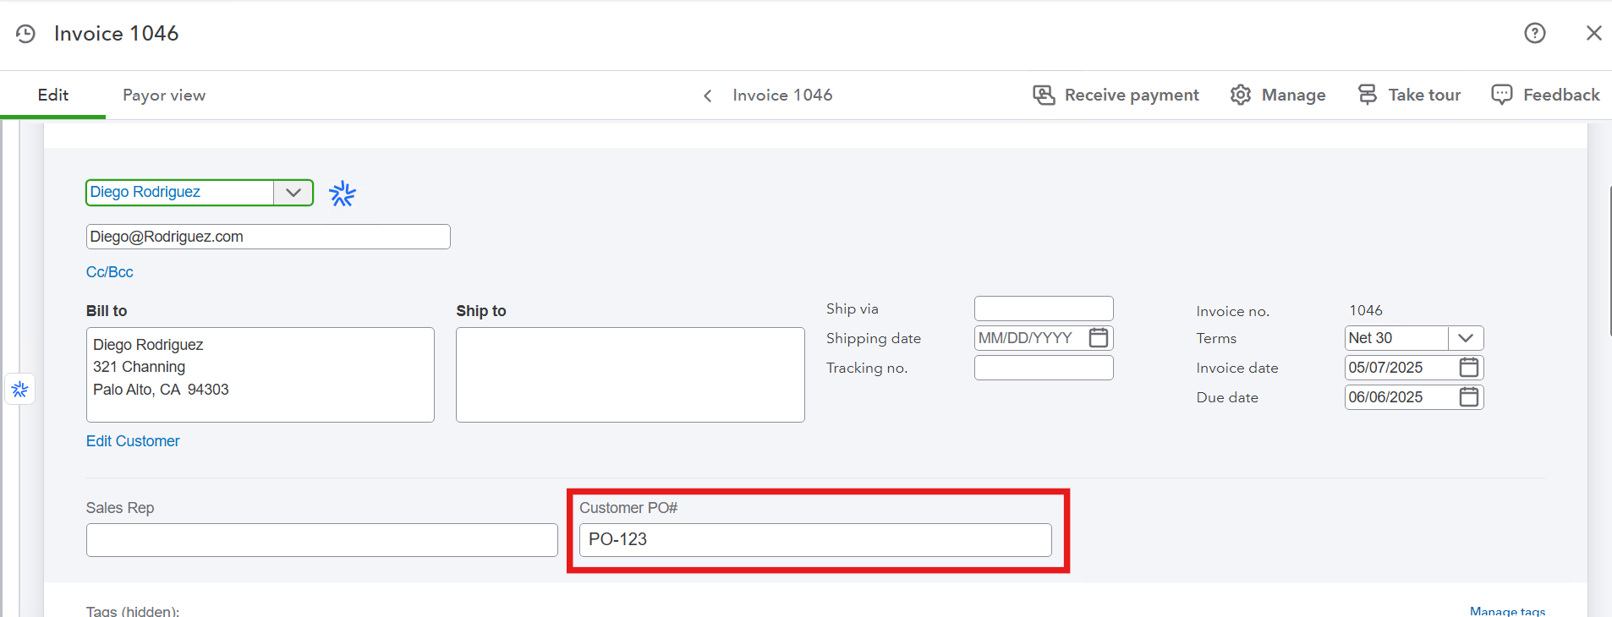
Task: Switch to the Payor view tab
Action: 164,95
